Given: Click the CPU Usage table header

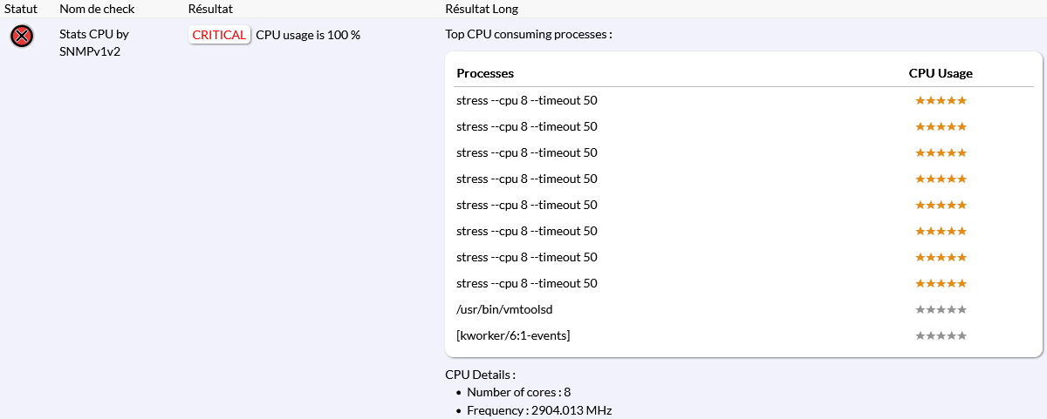Looking at the screenshot, I should (x=941, y=73).
